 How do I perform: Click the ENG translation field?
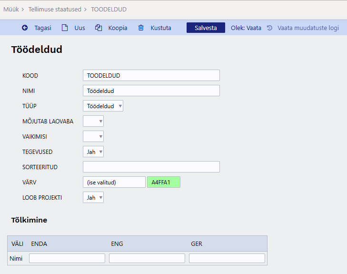click(x=147, y=258)
